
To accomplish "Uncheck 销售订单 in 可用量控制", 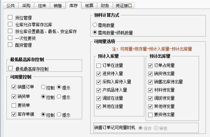I will (x=14, y=87).
